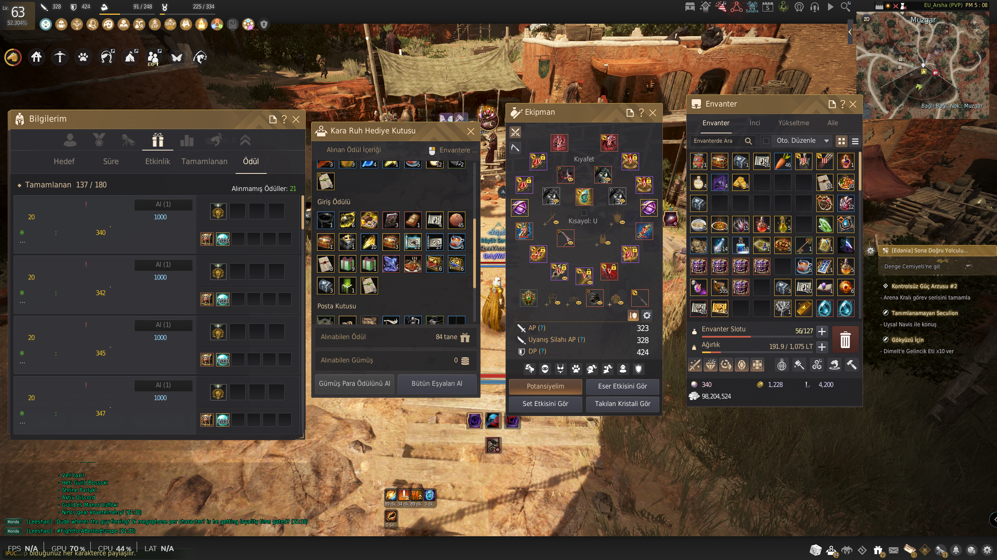Switch the inventory to list view
Image resolution: width=997 pixels, height=560 pixels.
pos(855,141)
